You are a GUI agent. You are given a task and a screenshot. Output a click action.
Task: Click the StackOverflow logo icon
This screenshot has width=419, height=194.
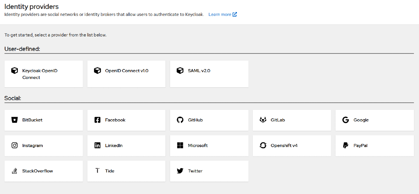[x=14, y=171]
